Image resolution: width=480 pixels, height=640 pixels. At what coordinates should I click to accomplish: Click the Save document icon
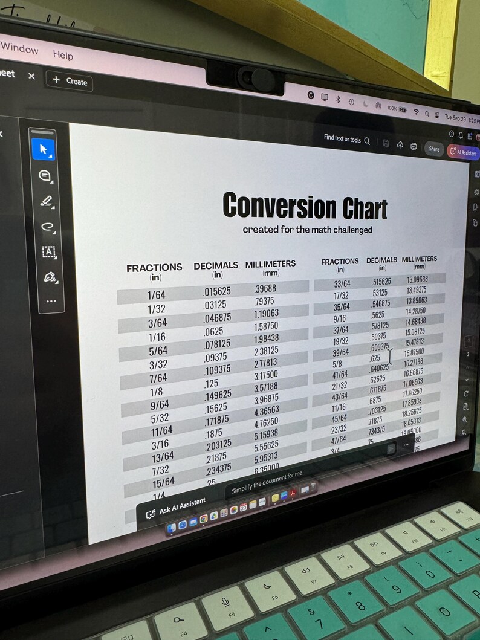pyautogui.click(x=386, y=143)
